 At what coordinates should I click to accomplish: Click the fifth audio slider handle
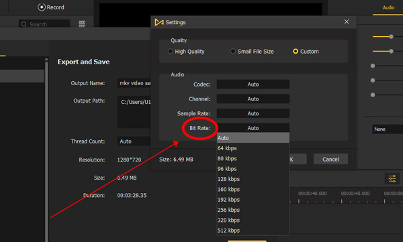(373, 95)
